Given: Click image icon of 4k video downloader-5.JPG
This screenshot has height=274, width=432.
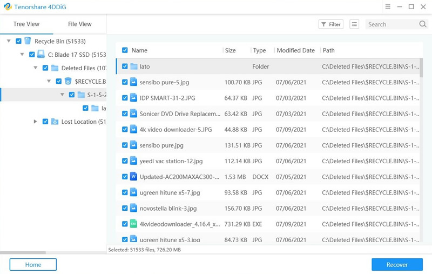Looking at the screenshot, I should coord(133,129).
